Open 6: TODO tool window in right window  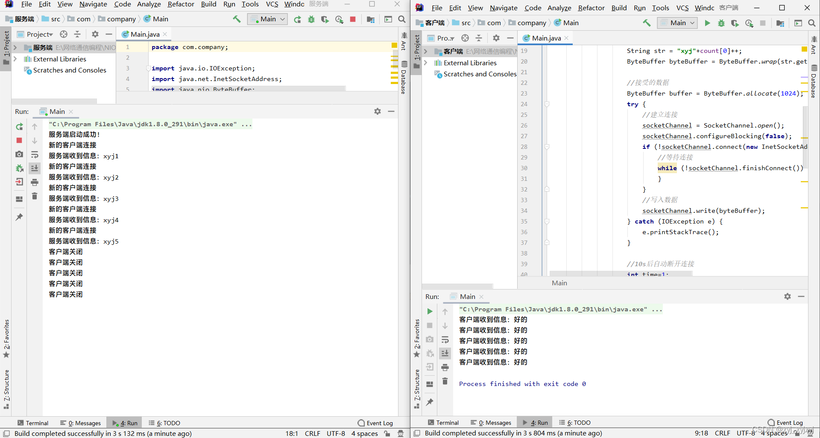point(575,423)
